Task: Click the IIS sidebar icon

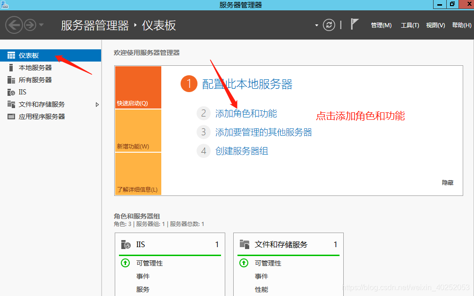Action: (x=11, y=92)
